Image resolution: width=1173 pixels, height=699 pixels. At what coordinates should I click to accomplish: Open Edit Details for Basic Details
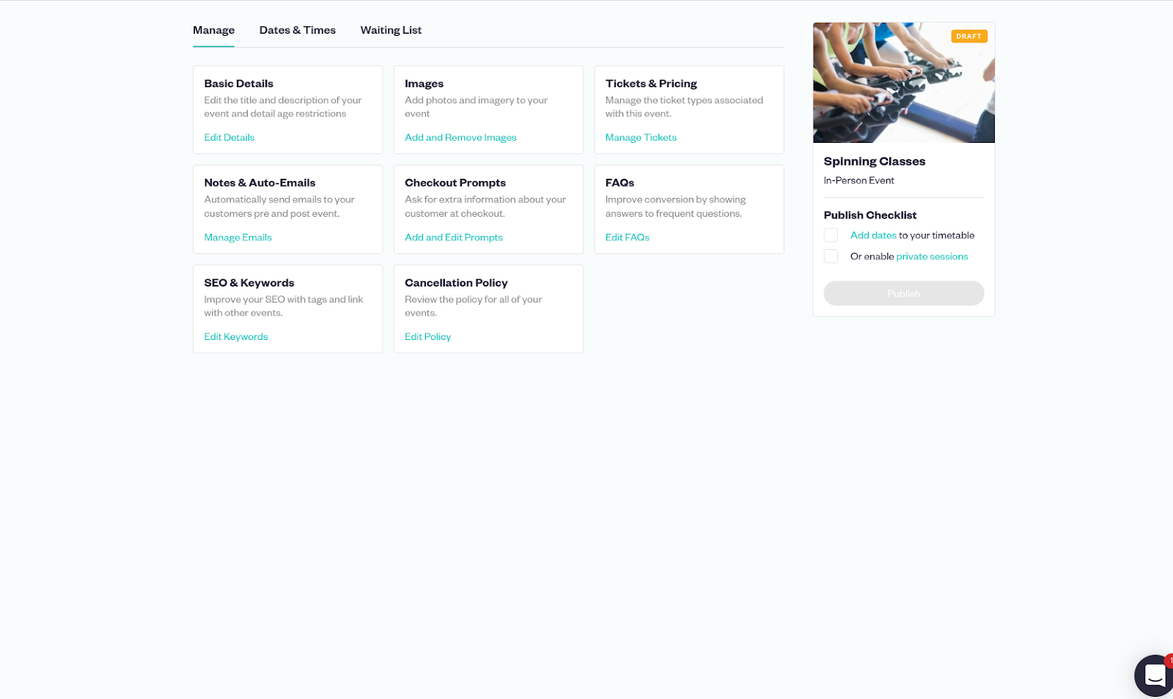229,137
